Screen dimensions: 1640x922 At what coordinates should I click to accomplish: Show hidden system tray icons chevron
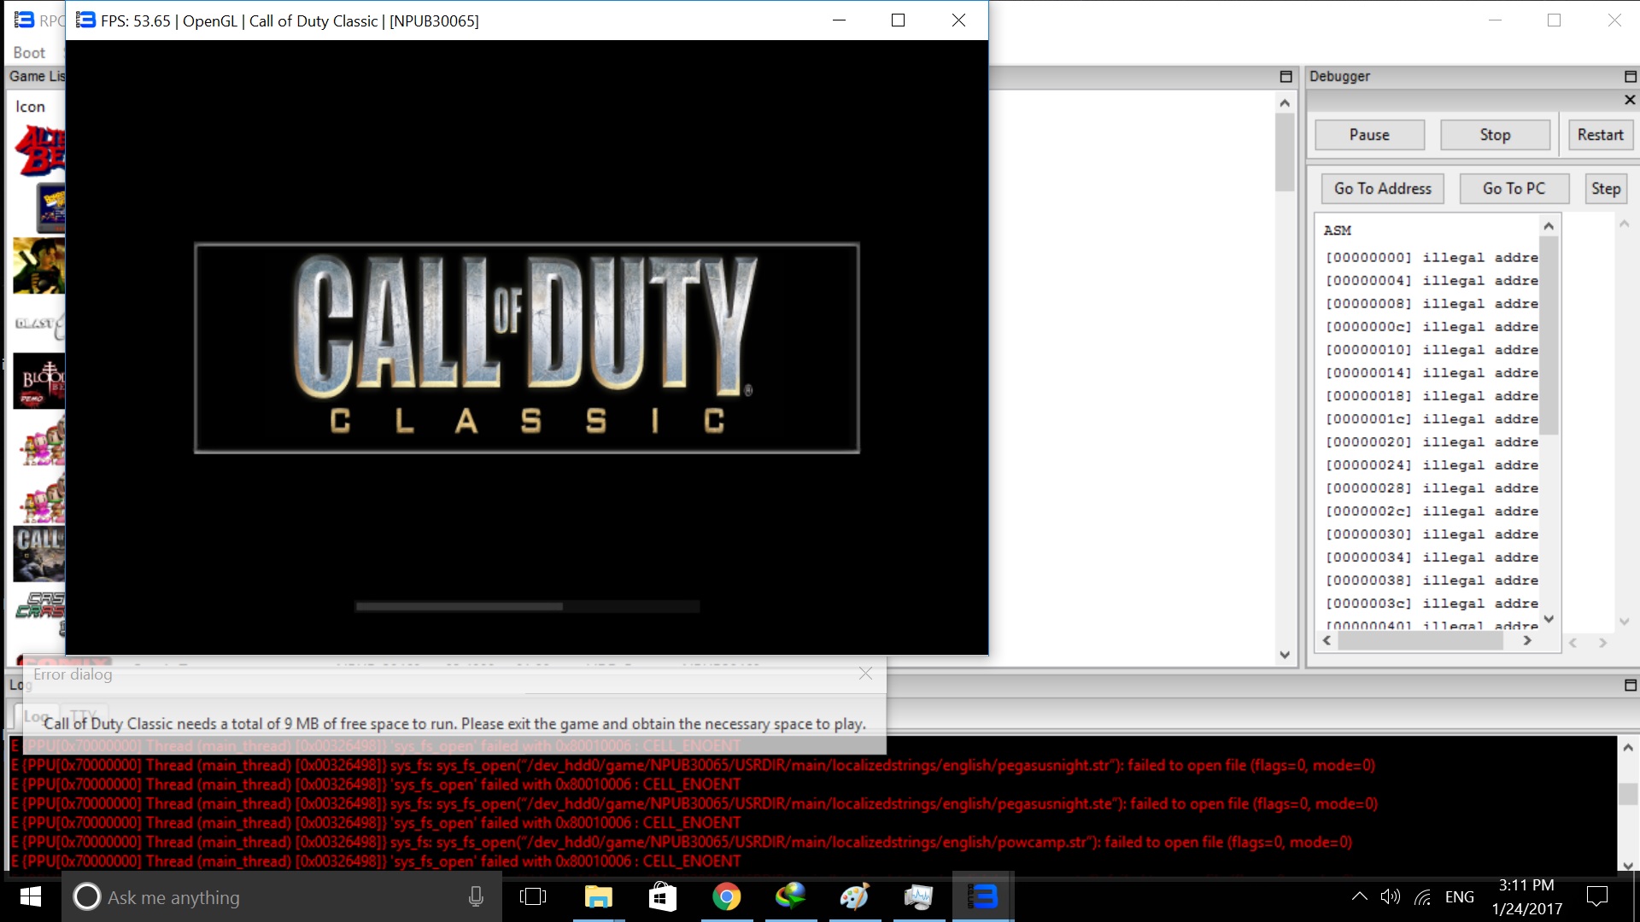(1358, 897)
